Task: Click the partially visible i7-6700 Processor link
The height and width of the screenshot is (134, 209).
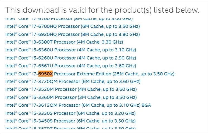Action: [x=69, y=19]
